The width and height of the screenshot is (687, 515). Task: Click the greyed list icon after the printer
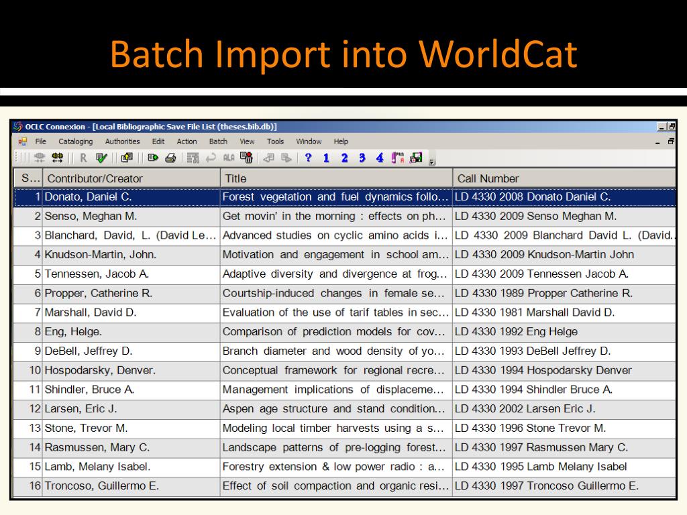point(193,158)
